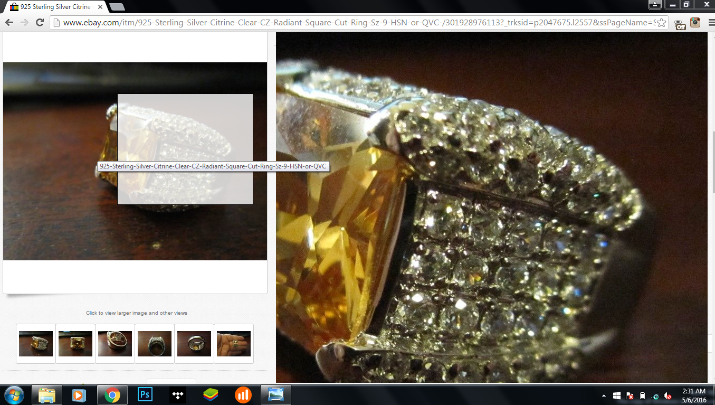This screenshot has width=715, height=405.
Task: Open BlueStacks from the taskbar
Action: [210, 394]
